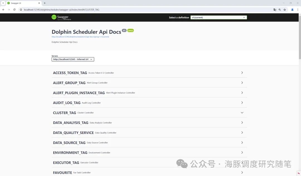Screen dimensions: 301x176
Task: Bookmark this page with the star icon
Action: point(285,9)
